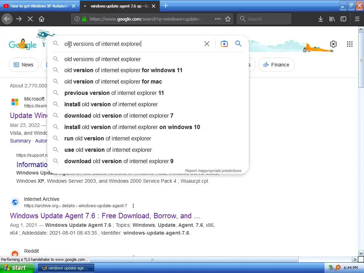Choose suggestion ending on windows 10
Screen dimensions: 364x273
148,127
